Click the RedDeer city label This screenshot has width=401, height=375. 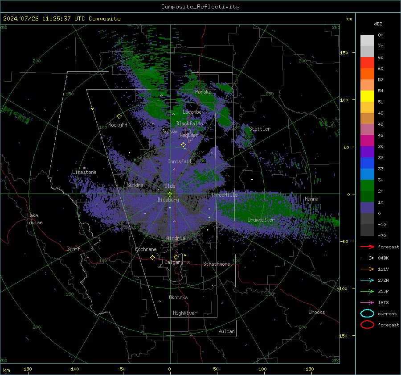click(189, 135)
